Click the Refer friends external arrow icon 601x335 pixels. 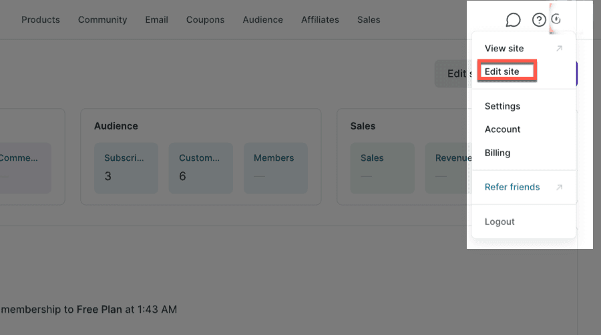[x=560, y=188]
